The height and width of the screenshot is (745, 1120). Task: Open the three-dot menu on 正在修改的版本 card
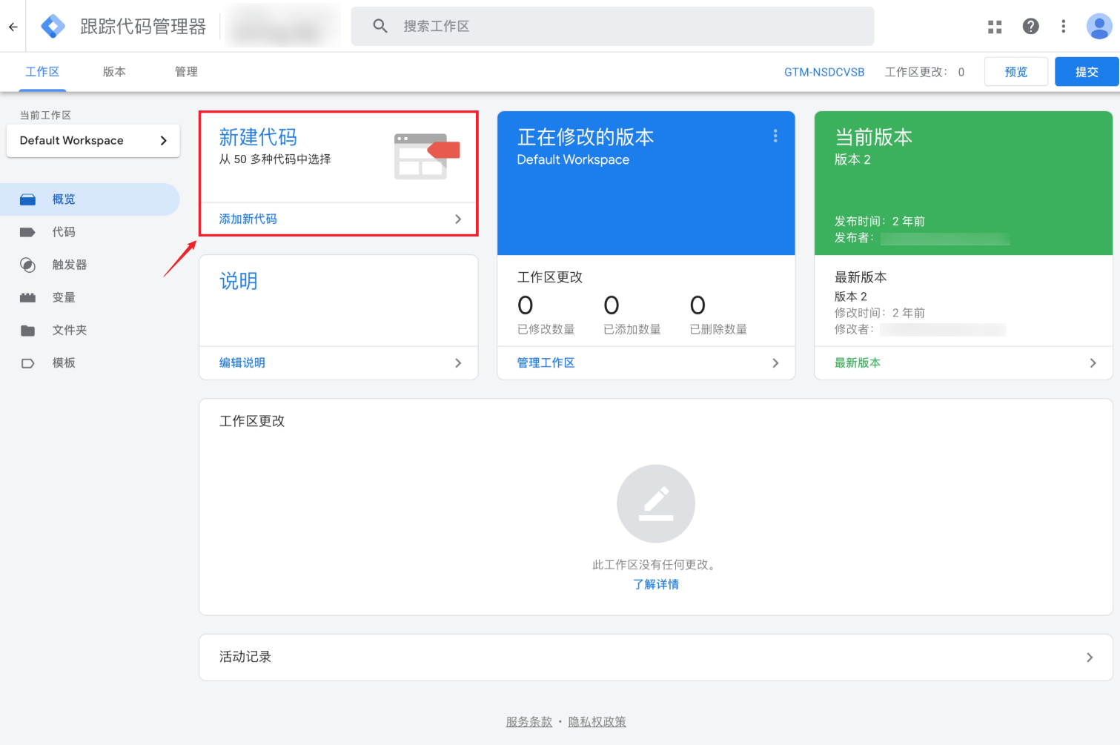tap(775, 136)
